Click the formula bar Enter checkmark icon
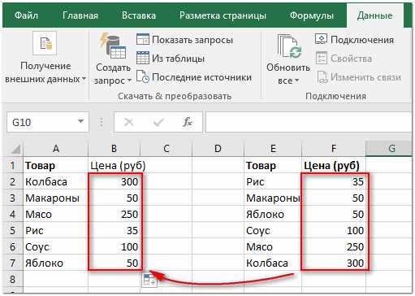415x296 pixels. 158,122
